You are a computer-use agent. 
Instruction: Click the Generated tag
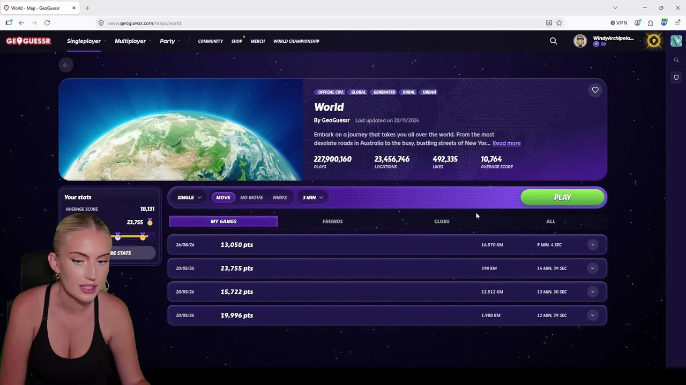click(x=384, y=92)
